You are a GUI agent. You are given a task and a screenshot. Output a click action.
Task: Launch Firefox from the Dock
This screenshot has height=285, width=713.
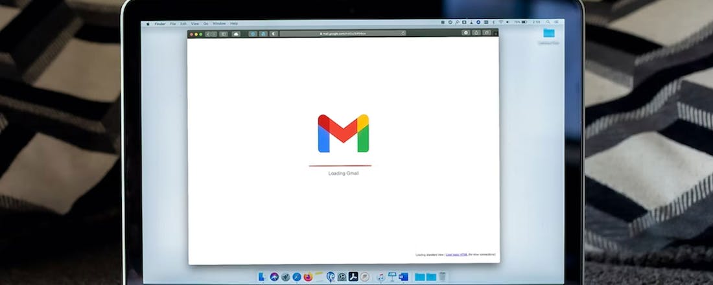point(308,277)
